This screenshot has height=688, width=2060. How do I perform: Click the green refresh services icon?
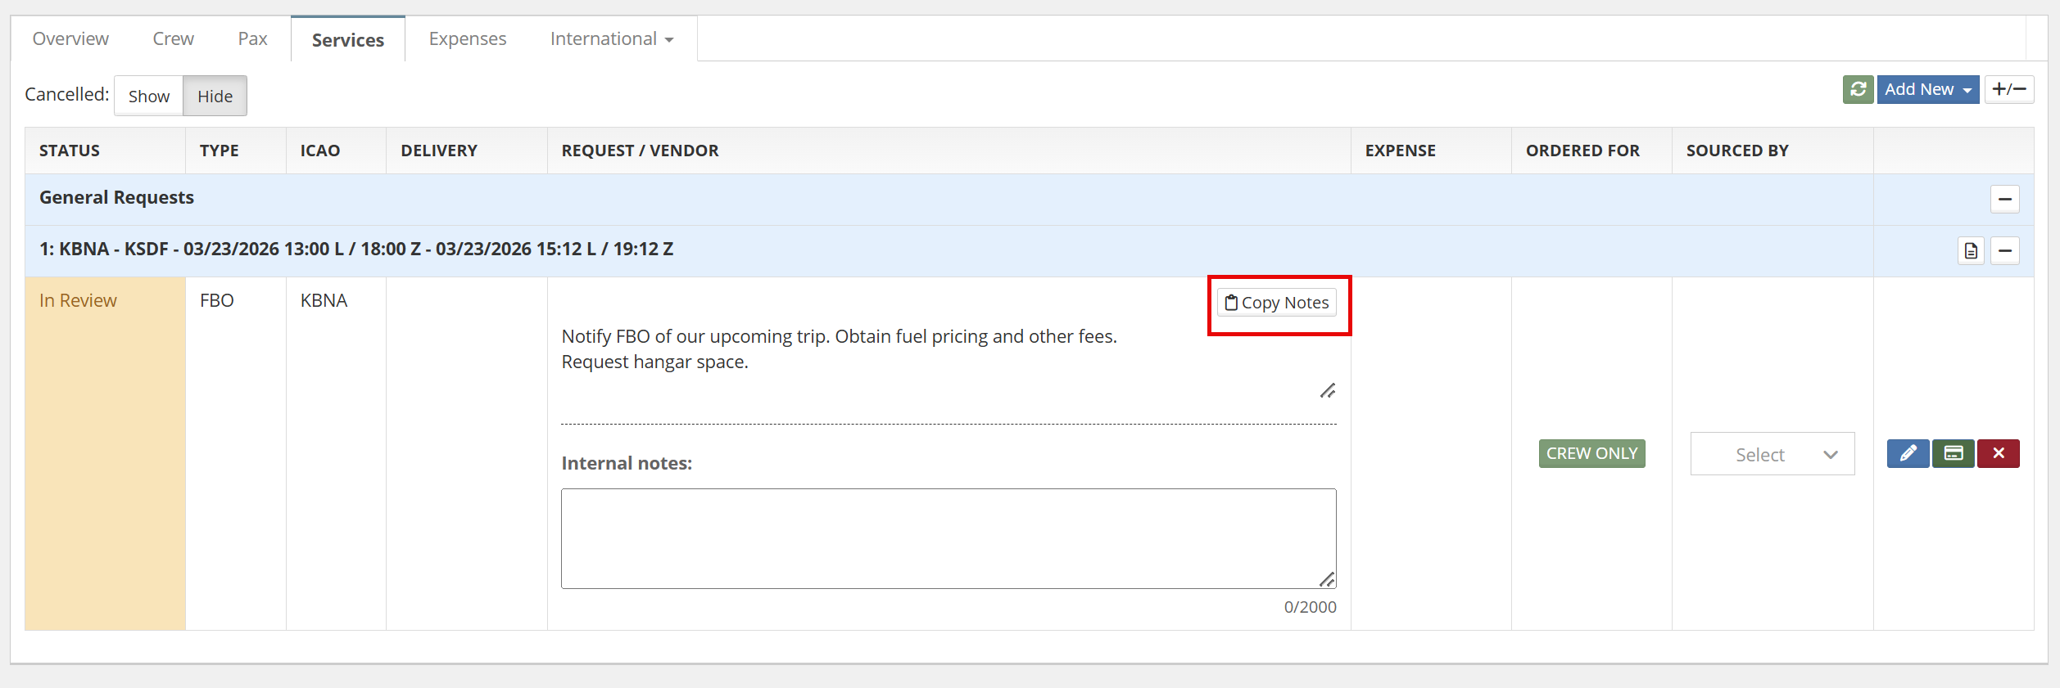[x=1858, y=89]
